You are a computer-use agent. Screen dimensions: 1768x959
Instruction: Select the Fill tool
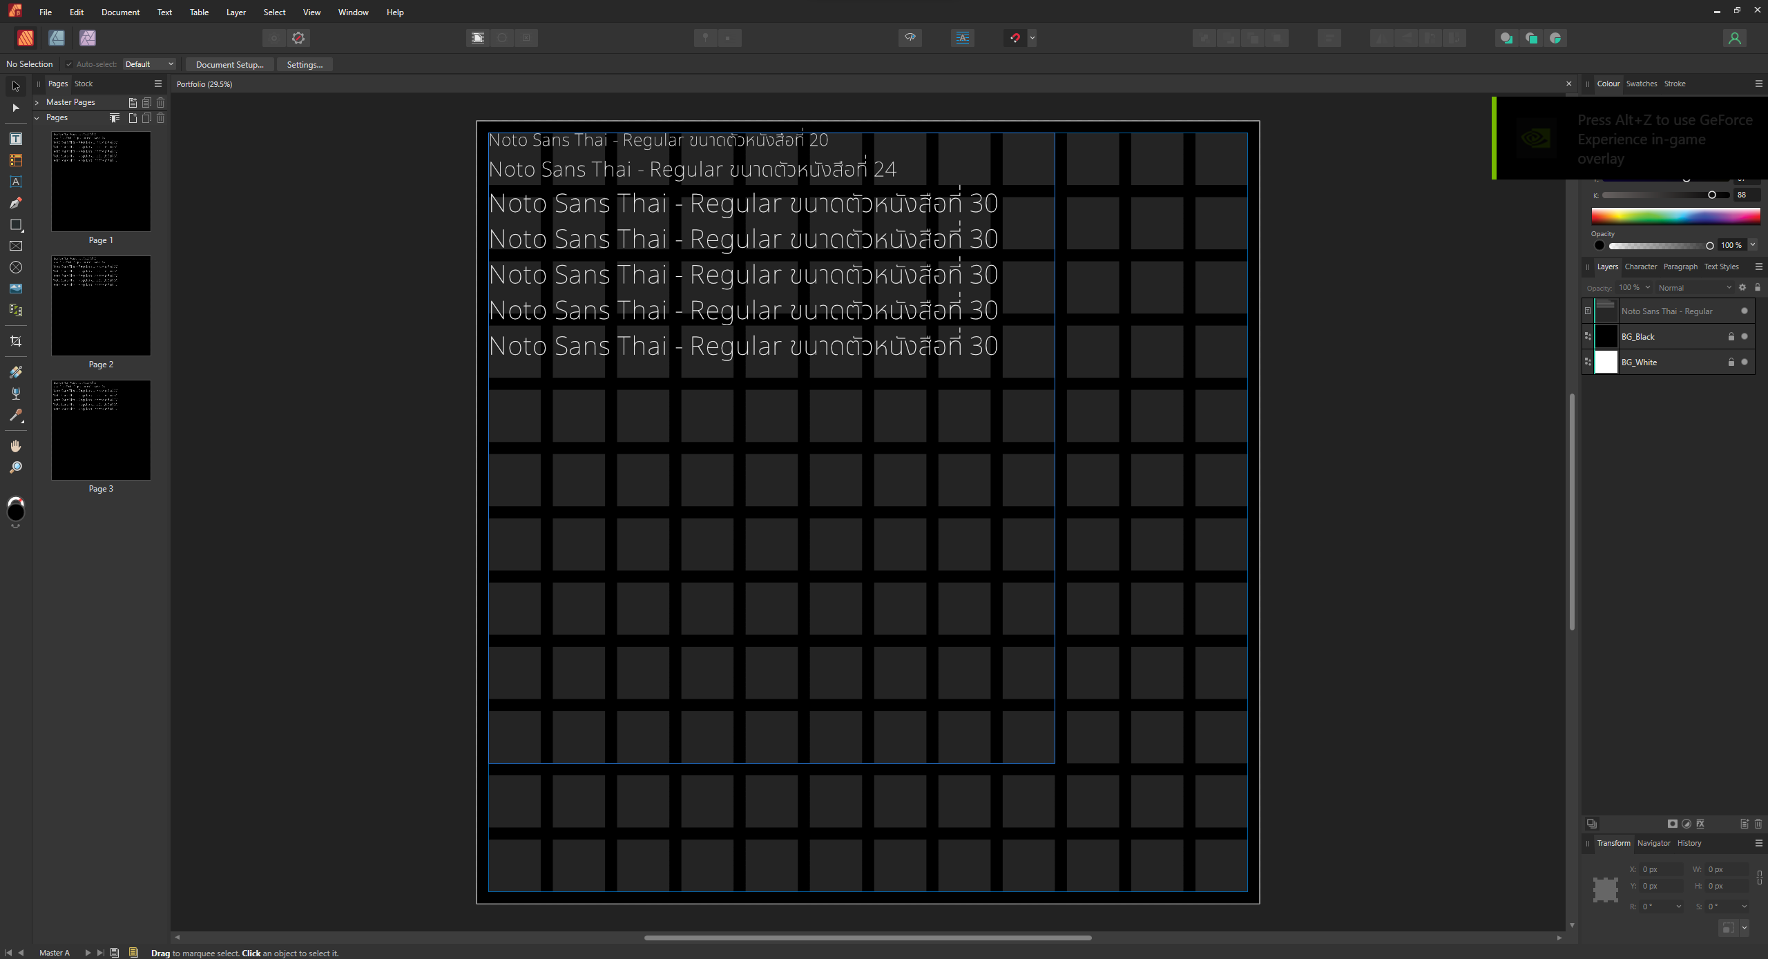click(x=16, y=372)
